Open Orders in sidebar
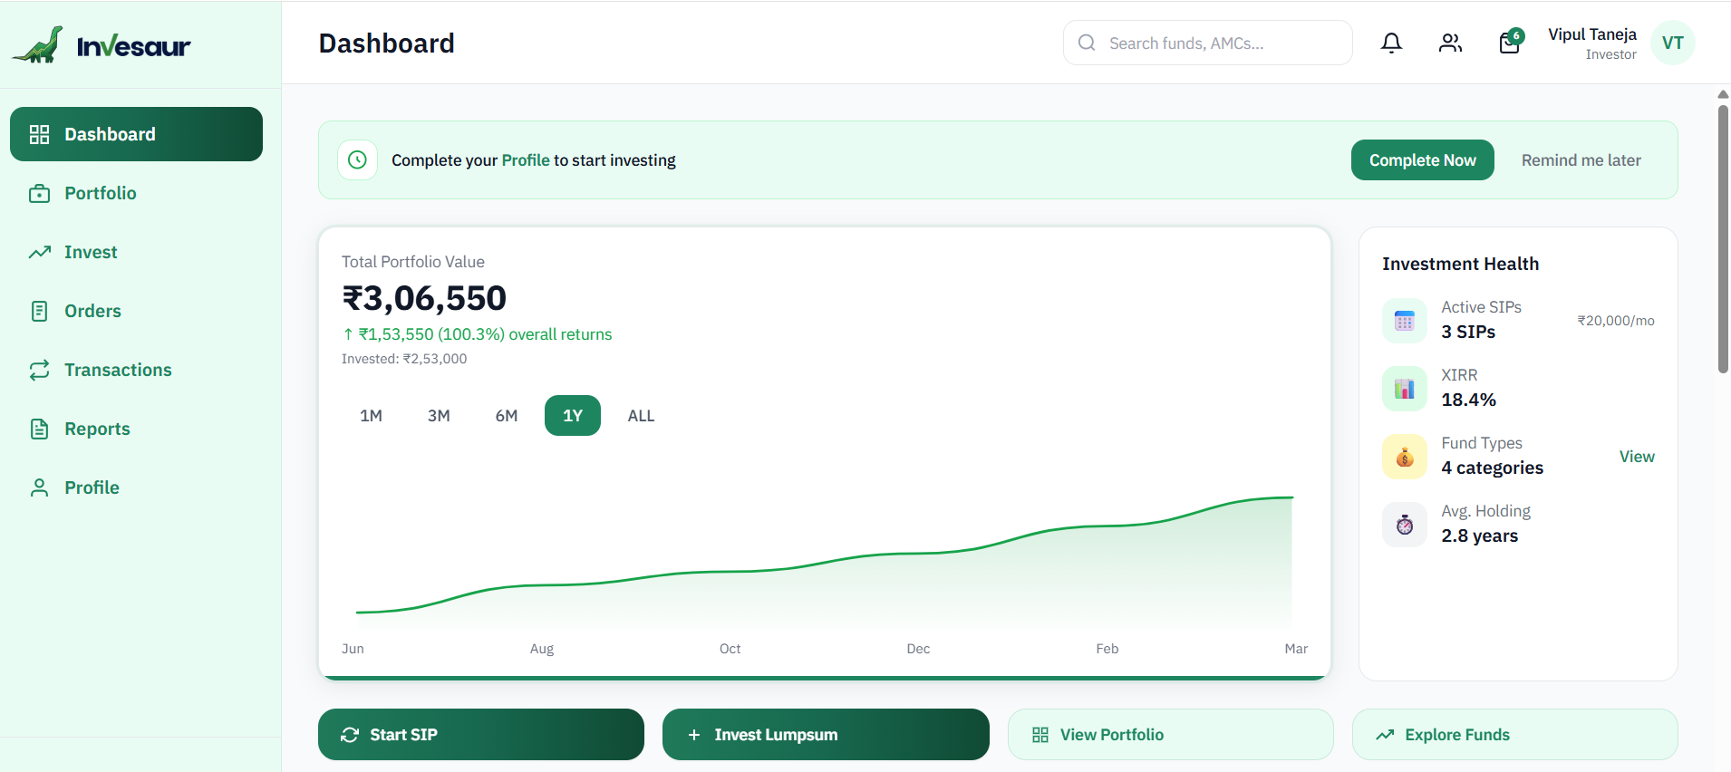 tap(136, 311)
